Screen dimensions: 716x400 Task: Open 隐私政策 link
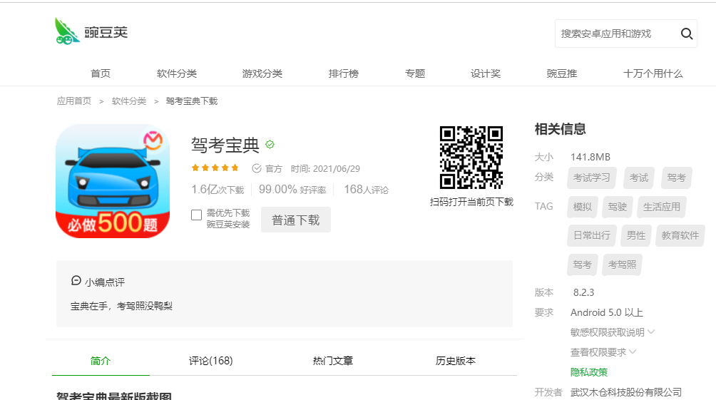[589, 372]
